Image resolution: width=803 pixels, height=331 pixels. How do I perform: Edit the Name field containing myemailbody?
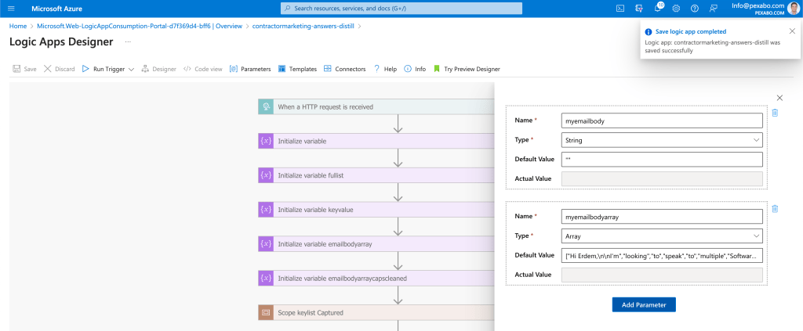[x=662, y=120]
